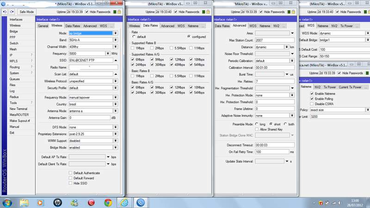Open Hw. Protection Mode dropdown
The image size is (370, 208).
[x=292, y=95]
